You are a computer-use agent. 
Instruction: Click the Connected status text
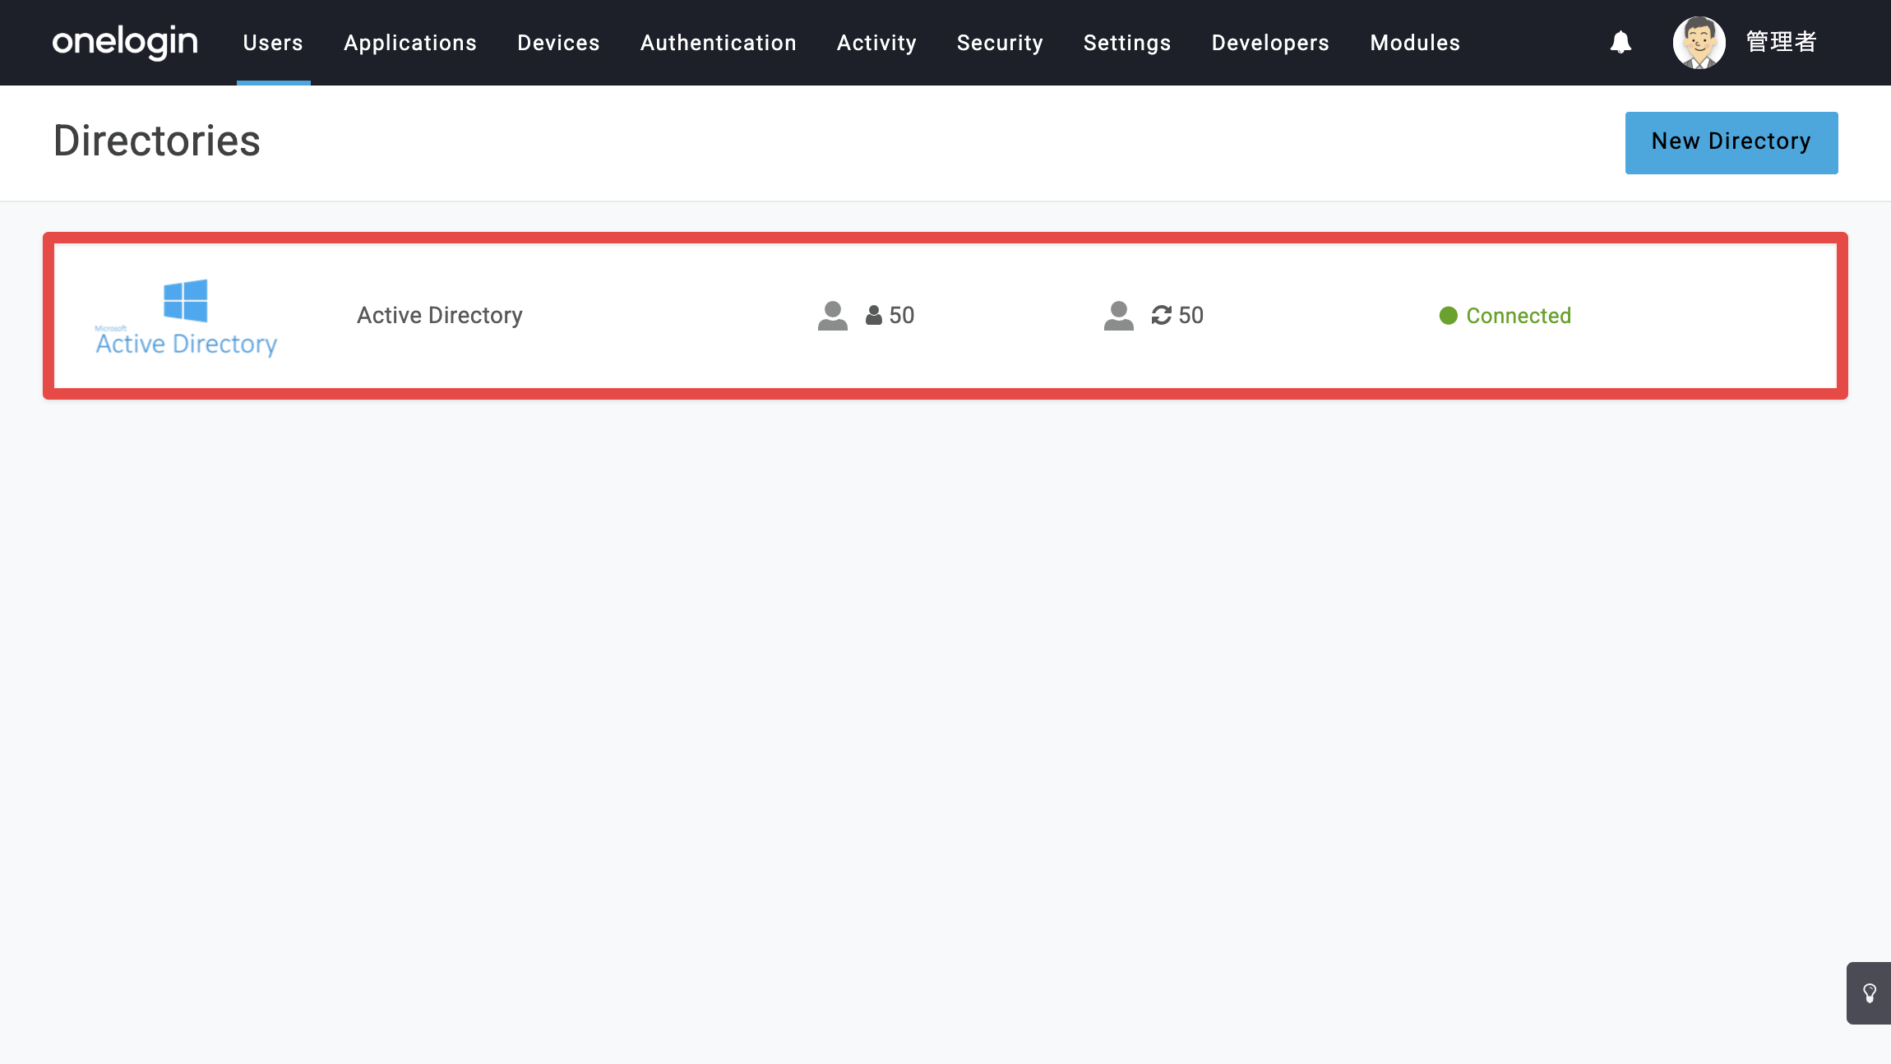(x=1519, y=316)
